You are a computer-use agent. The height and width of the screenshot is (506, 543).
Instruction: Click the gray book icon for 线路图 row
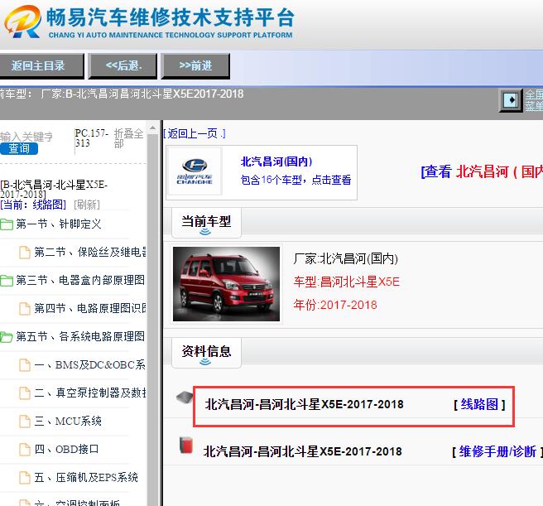tap(185, 398)
